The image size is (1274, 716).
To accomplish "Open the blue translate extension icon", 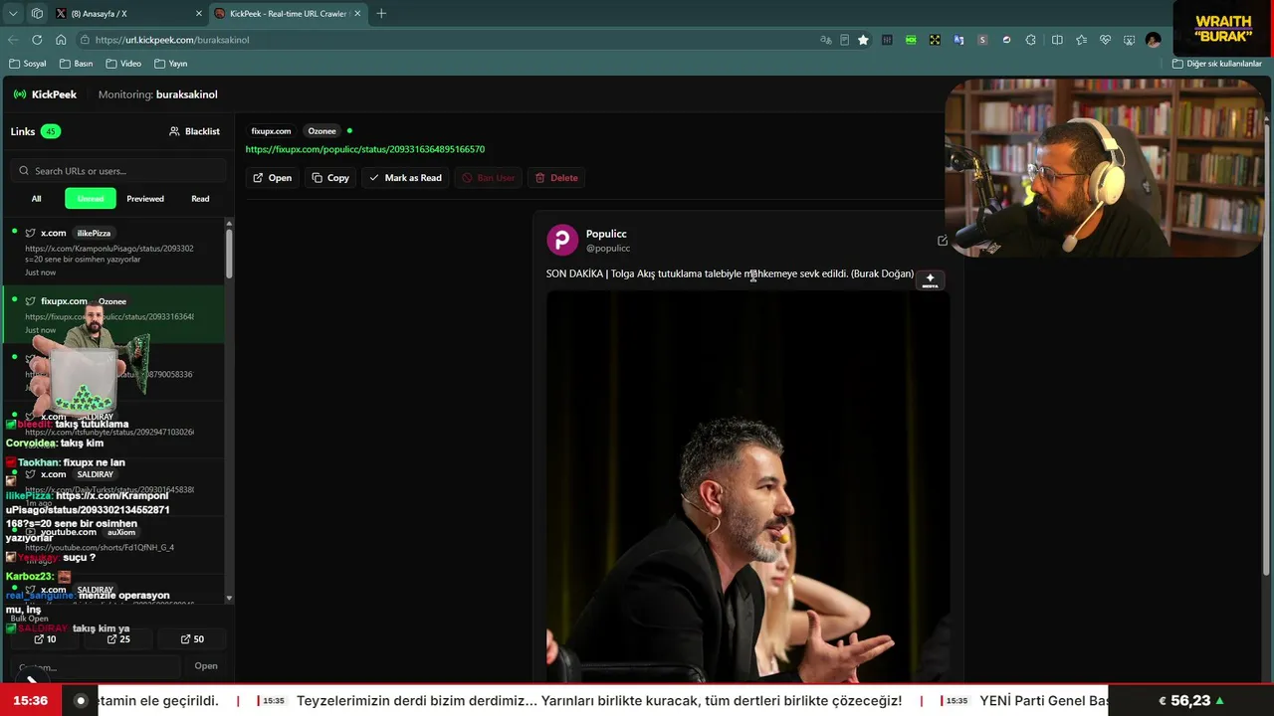I will [x=958, y=40].
